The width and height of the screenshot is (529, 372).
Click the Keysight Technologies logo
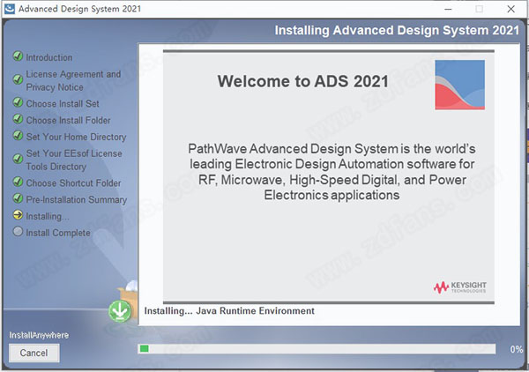click(x=460, y=287)
